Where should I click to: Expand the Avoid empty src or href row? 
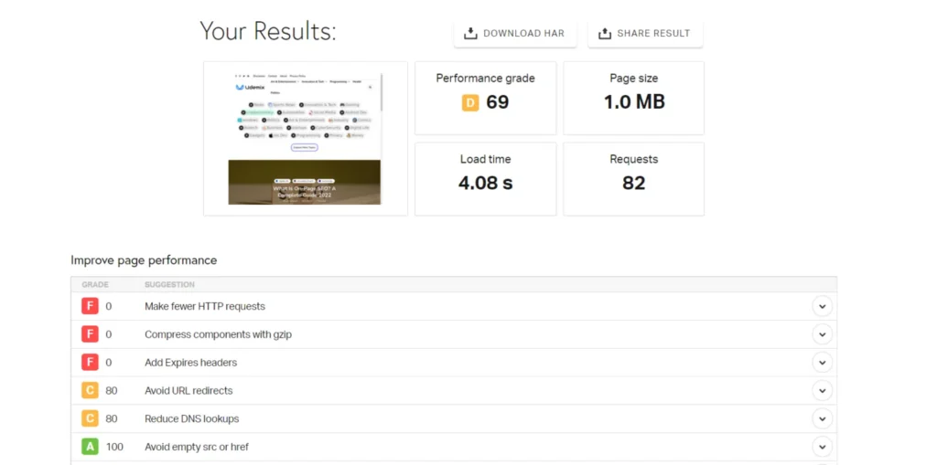pyautogui.click(x=822, y=448)
